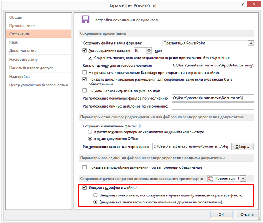This screenshot has height=223, width=263.
Task: Toggle Показать дополнительные размещения для сохранения checkbox
Action: (x=84, y=79)
